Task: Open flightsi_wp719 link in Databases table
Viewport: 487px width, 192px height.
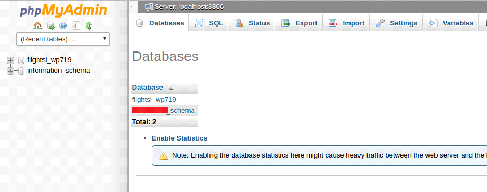Action: 154,100
